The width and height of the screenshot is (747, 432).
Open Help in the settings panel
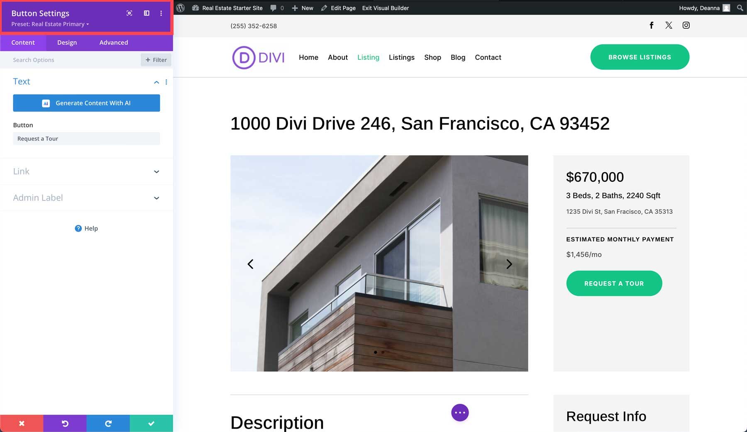click(x=86, y=228)
